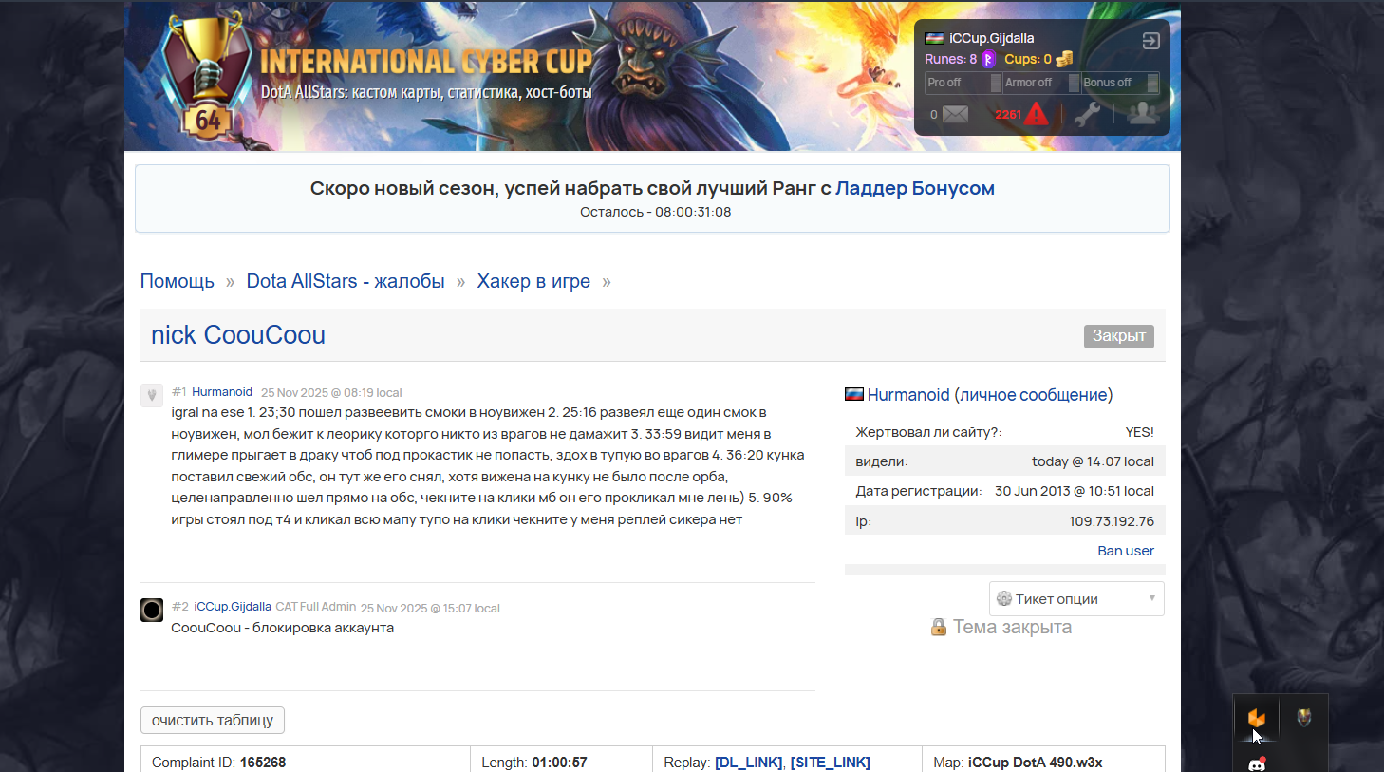
Task: Click the iCCup.Gijdalla username in header
Action: click(992, 38)
